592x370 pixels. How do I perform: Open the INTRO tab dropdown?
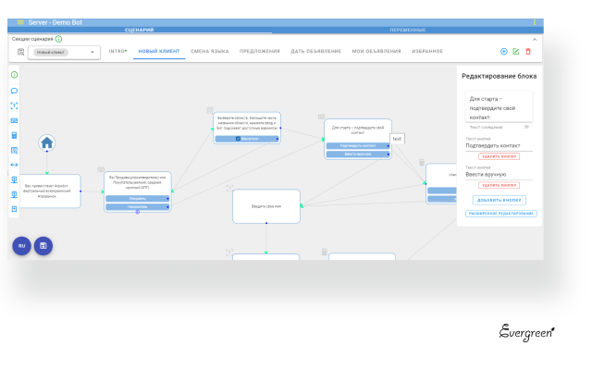(117, 52)
